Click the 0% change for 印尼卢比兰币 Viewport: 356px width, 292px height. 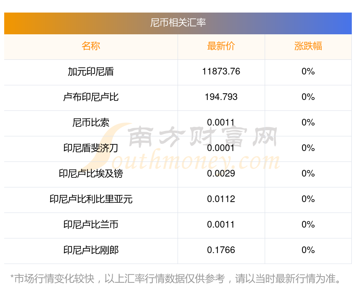308,225
